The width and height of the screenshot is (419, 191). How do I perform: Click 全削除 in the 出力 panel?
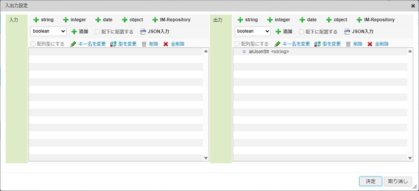click(x=378, y=44)
